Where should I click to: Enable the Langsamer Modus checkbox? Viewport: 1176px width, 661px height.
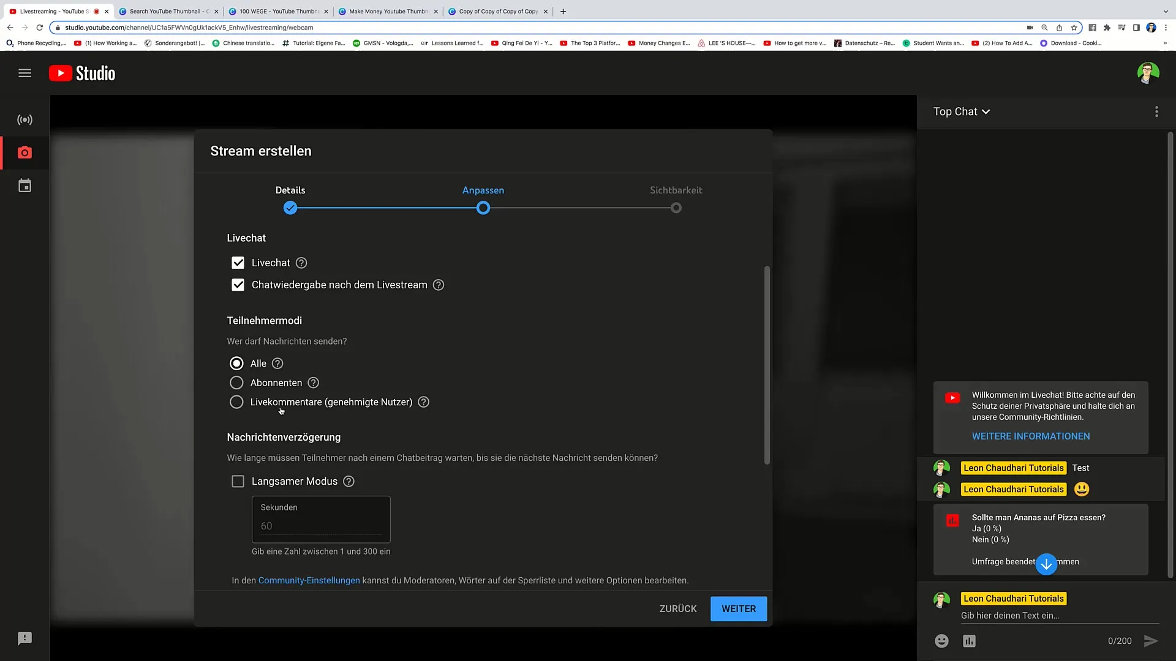[238, 482]
